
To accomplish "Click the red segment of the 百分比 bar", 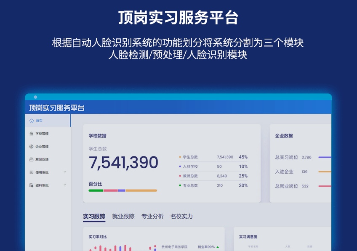I will pyautogui.click(x=111, y=190).
